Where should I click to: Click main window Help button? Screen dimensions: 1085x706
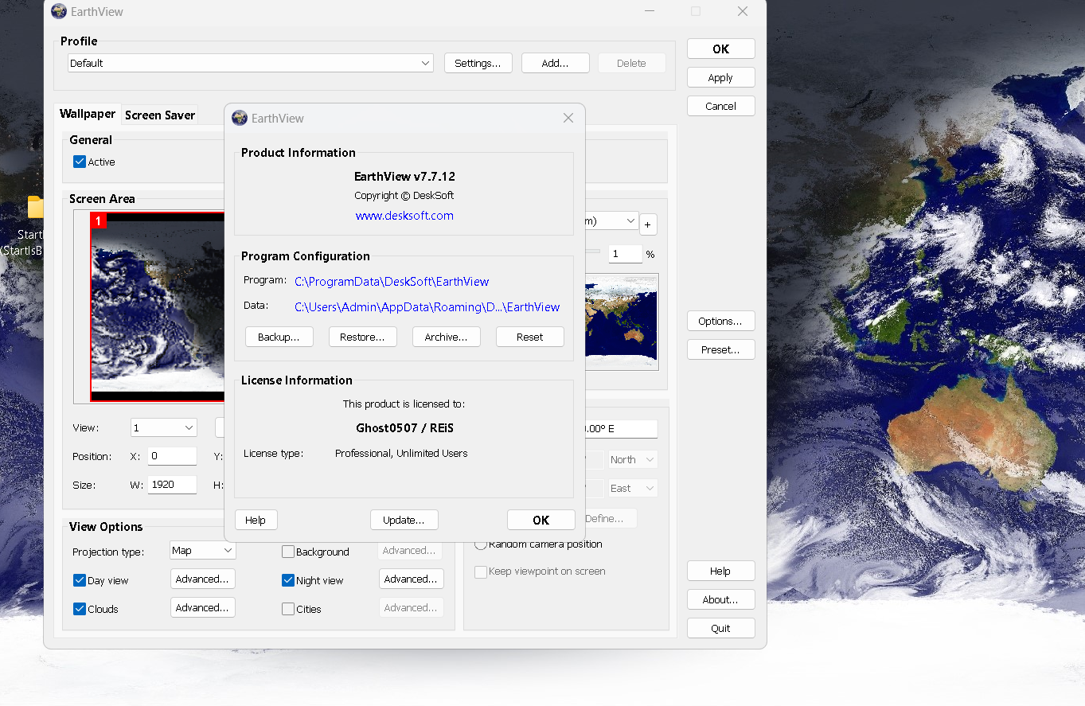point(720,571)
